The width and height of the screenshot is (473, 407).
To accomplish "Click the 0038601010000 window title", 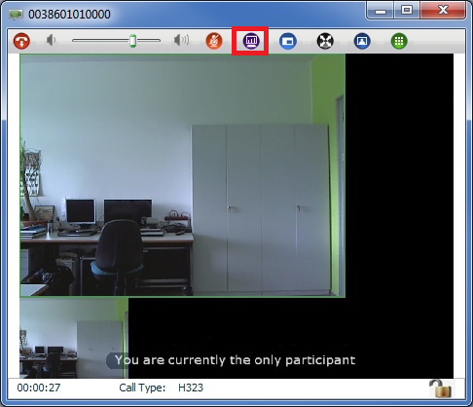I will (69, 15).
